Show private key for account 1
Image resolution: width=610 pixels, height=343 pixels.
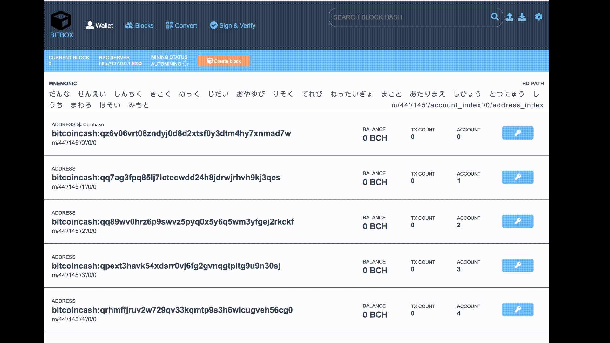[518, 177]
